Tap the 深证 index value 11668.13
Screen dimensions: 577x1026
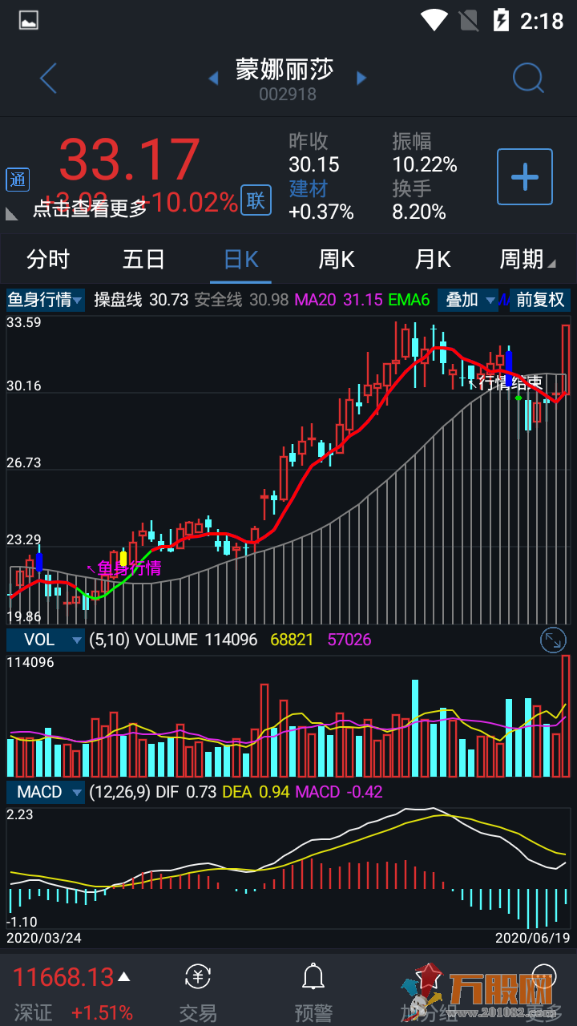(63, 977)
